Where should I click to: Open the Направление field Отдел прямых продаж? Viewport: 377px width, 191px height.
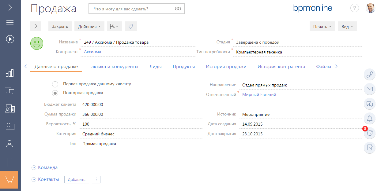click(300, 85)
